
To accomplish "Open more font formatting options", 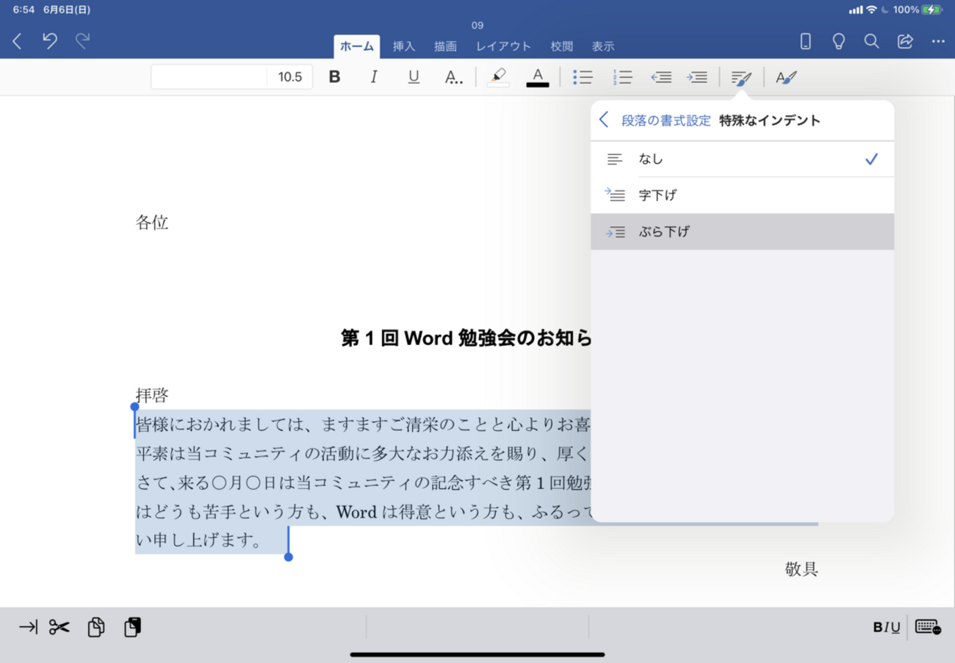I will point(454,77).
